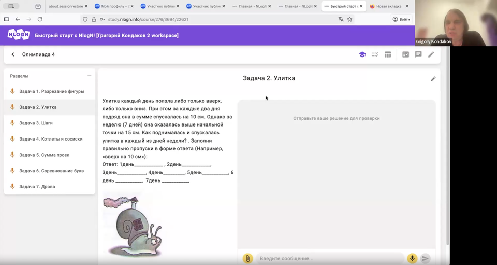Image resolution: width=497 pixels, height=265 pixels.
Task: Click the padlock site info icon
Action: tap(94, 19)
